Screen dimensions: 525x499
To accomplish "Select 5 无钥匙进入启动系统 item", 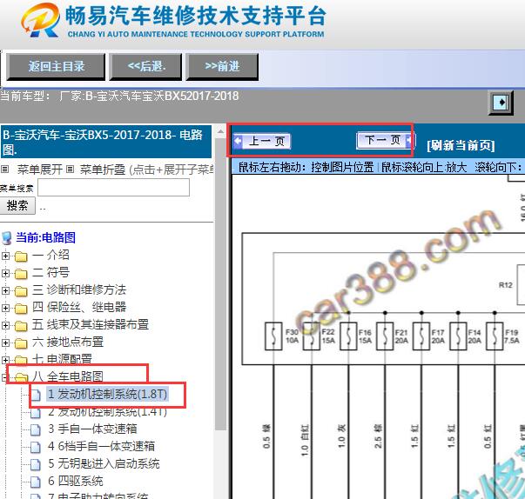I will 104,463.
